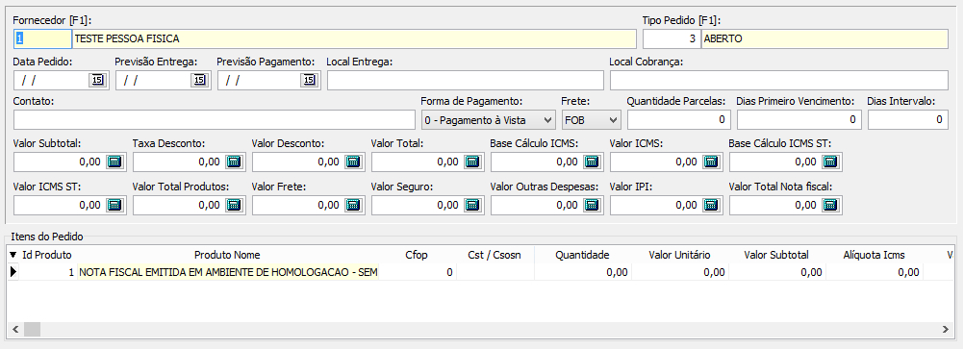Open calculator for Base Cálculo ICMS field
This screenshot has height=349, width=964.
coord(592,162)
